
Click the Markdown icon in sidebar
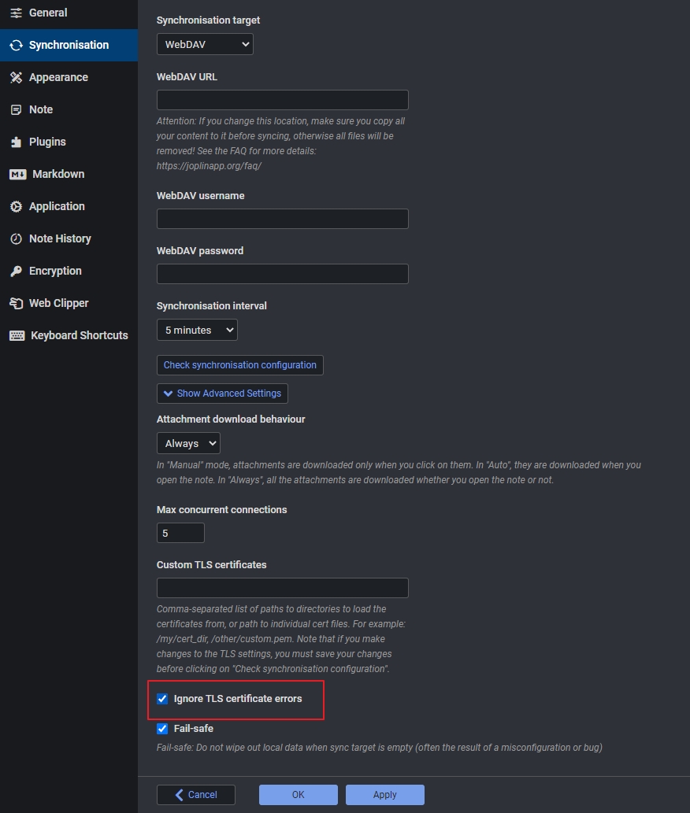click(17, 174)
